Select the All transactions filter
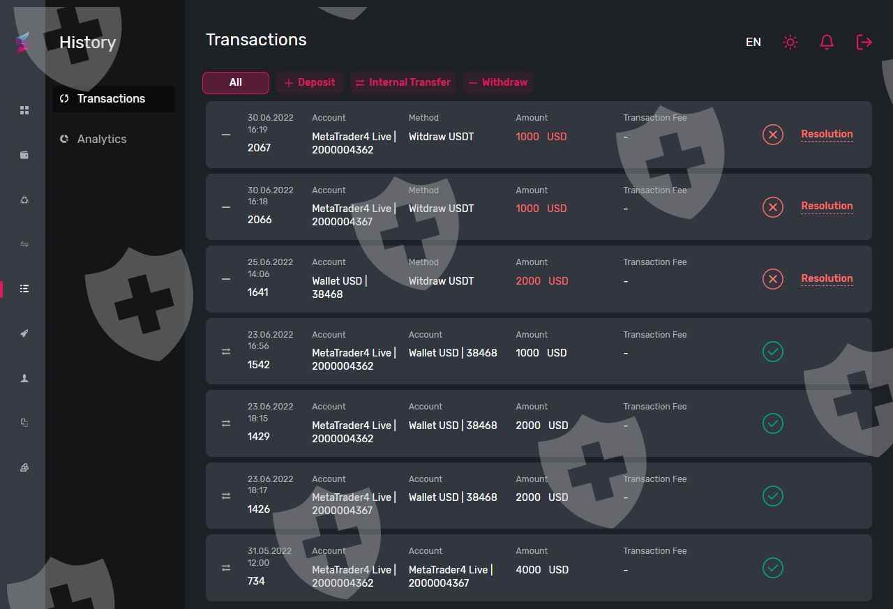 [x=236, y=82]
